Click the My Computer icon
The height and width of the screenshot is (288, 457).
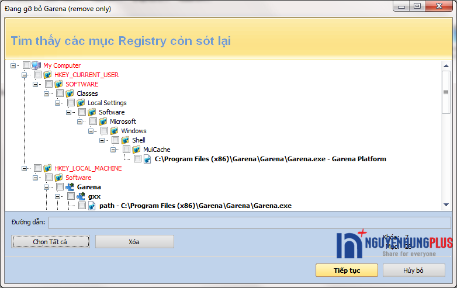tap(36, 65)
